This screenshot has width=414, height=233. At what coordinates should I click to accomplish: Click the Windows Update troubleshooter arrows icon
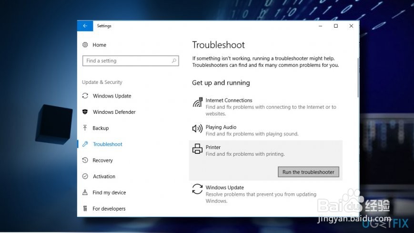pyautogui.click(x=197, y=189)
